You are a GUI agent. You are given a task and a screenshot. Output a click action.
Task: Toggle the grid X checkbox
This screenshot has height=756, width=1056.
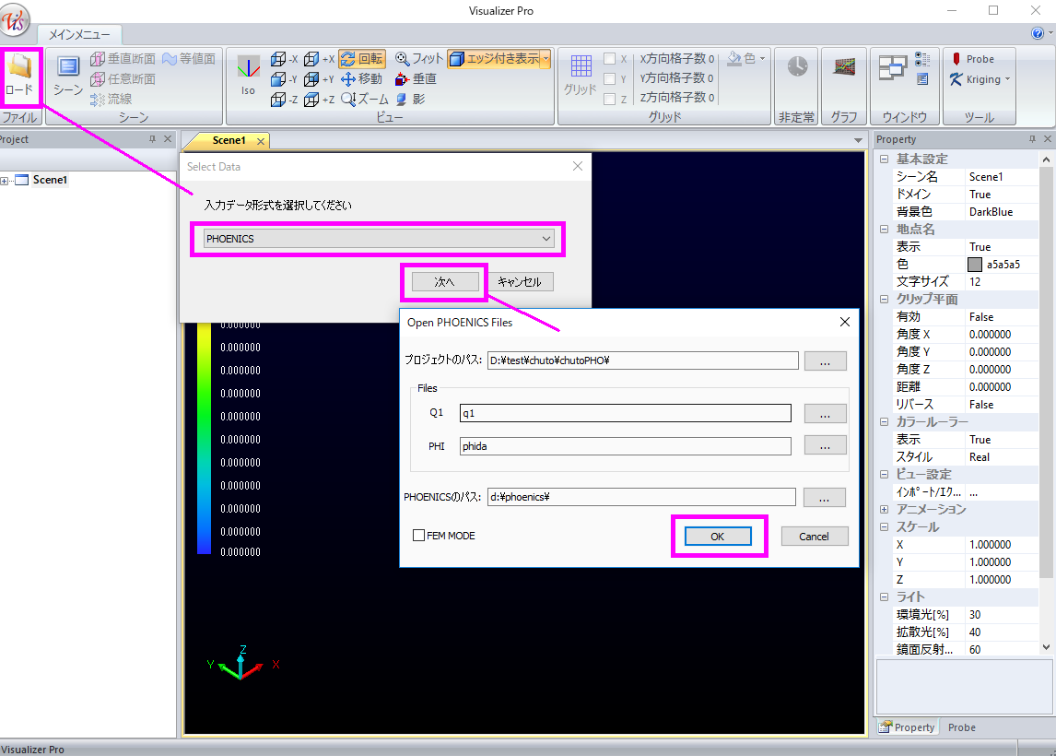click(610, 59)
